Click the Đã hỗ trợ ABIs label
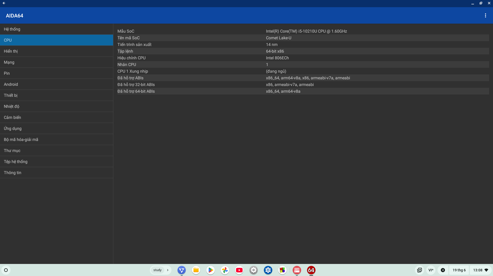 pyautogui.click(x=130, y=78)
